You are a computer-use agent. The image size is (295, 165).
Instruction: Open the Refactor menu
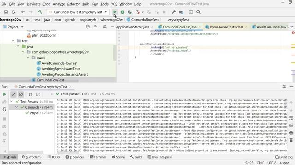(x=73, y=4)
